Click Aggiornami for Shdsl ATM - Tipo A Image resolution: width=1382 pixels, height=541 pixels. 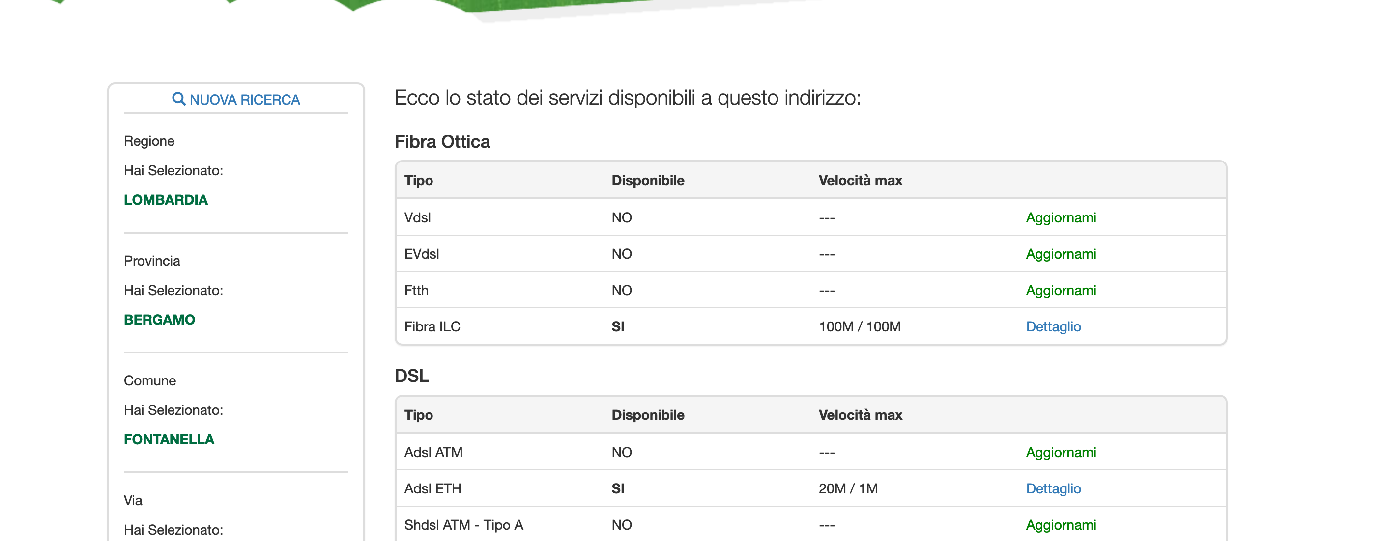click(x=1061, y=525)
